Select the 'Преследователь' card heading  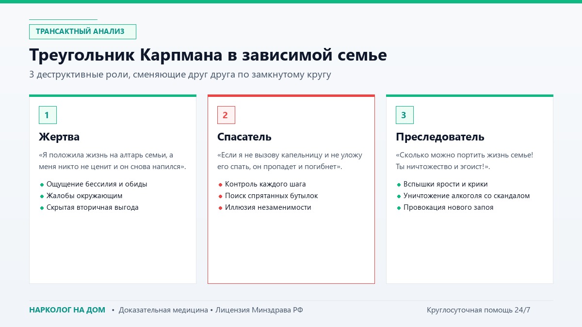click(440, 137)
